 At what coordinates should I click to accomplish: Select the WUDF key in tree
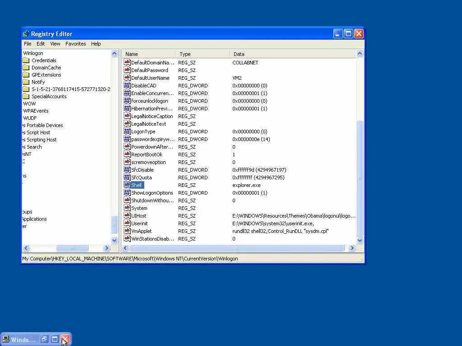click(x=30, y=118)
